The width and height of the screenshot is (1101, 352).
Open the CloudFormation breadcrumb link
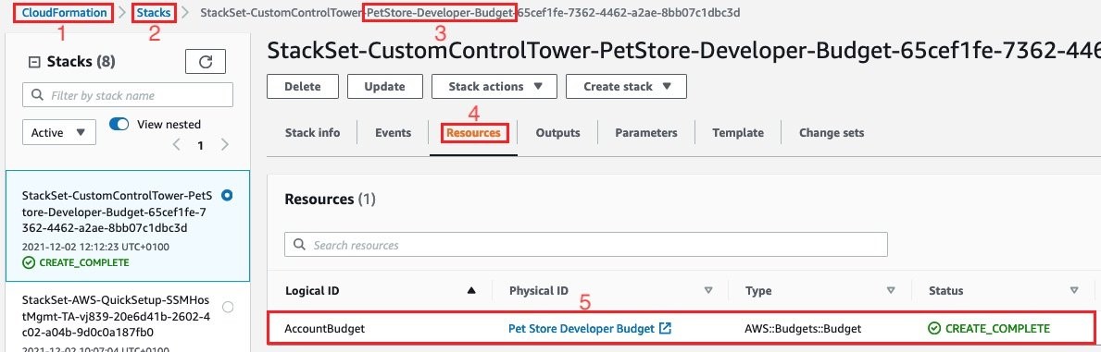(66, 13)
